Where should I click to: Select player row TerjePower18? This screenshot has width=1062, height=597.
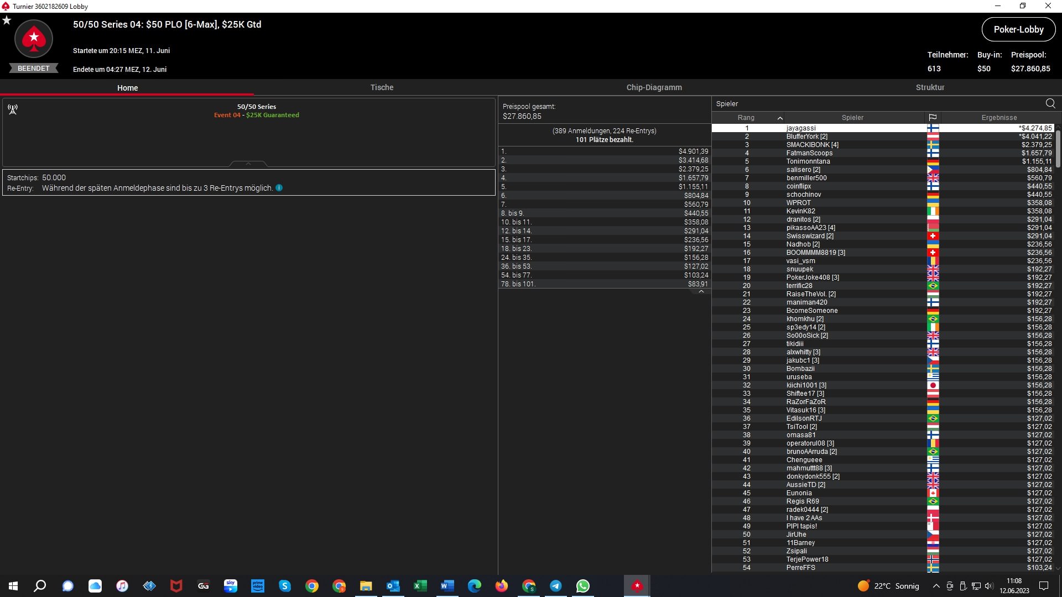(883, 559)
